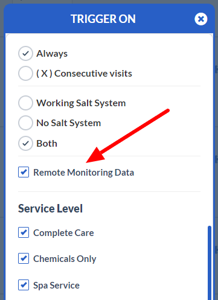
Task: Select Working Salt System radio circle
Action: (x=25, y=103)
